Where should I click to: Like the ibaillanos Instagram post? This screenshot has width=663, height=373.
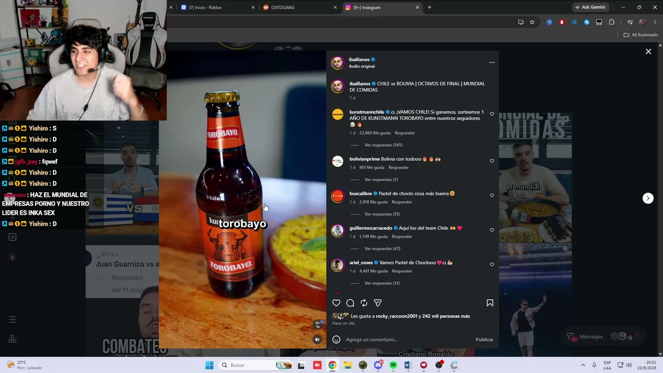pyautogui.click(x=336, y=303)
